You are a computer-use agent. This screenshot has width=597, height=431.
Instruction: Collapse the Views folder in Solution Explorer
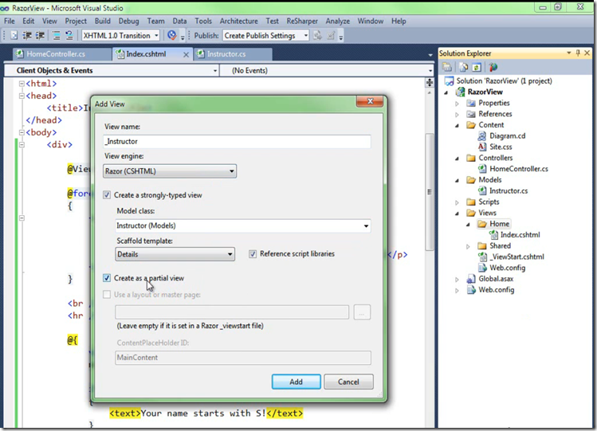coord(457,214)
